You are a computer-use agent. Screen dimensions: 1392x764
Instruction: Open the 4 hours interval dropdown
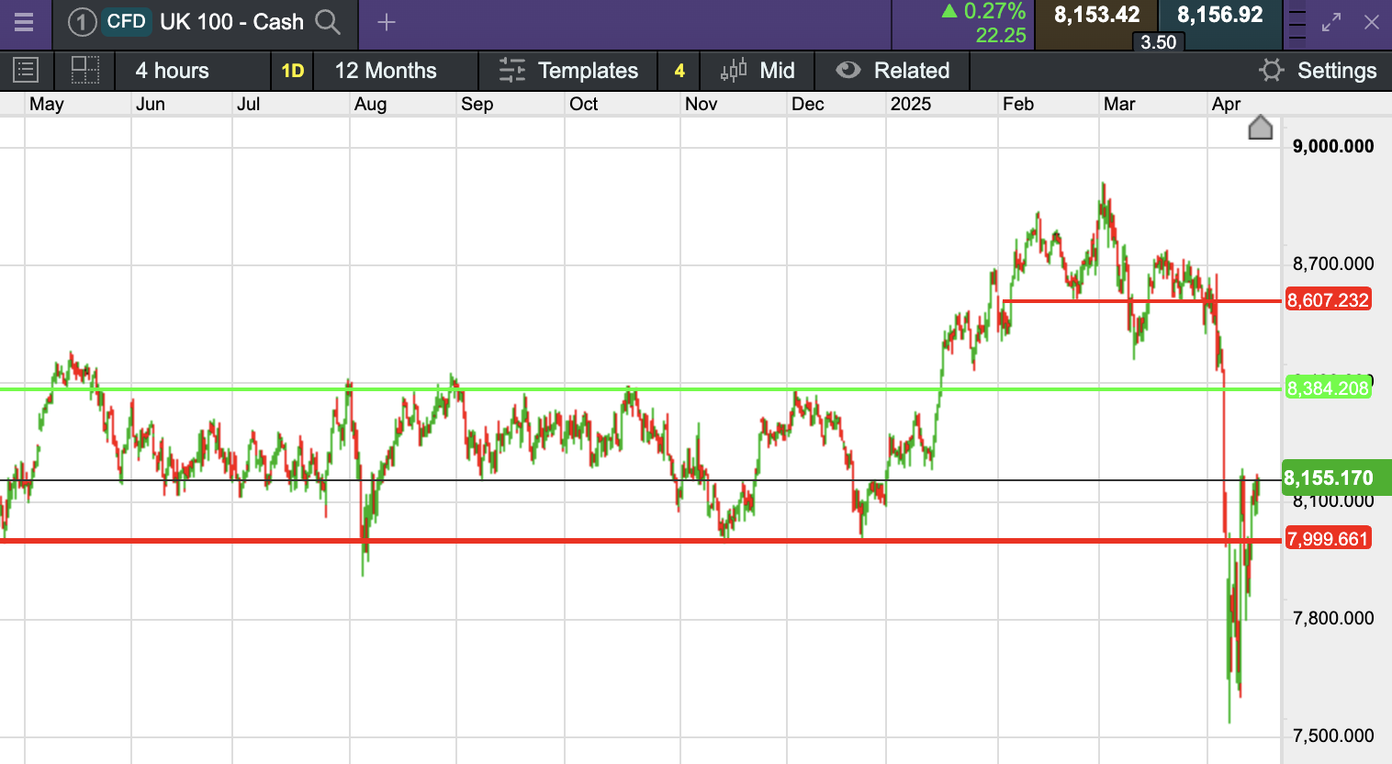click(x=173, y=71)
